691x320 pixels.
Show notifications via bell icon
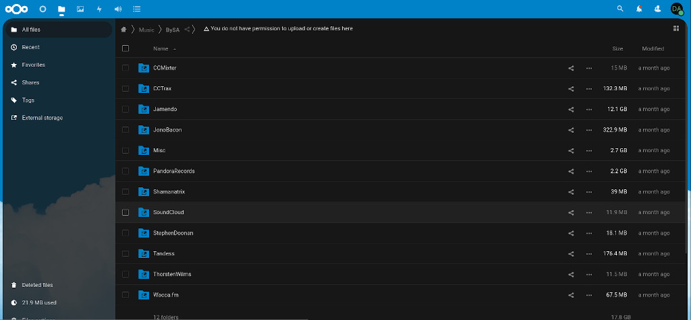coord(639,9)
